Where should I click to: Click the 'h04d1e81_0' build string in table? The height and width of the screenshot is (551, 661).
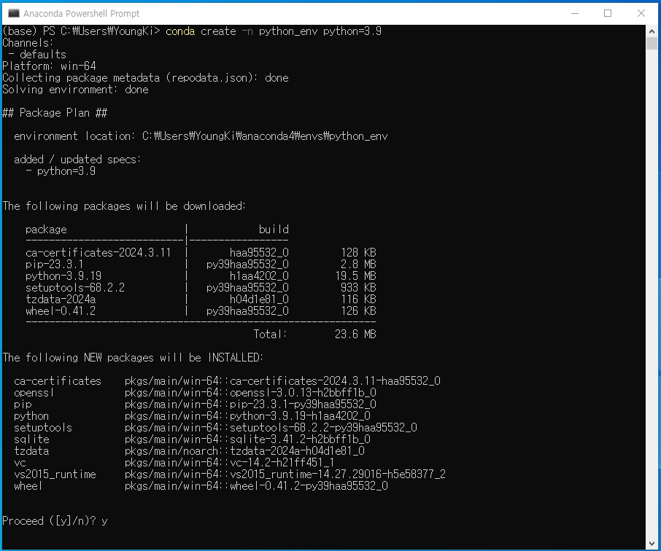pyautogui.click(x=259, y=300)
